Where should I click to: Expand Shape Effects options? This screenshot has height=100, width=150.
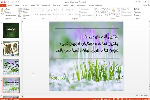point(126,15)
